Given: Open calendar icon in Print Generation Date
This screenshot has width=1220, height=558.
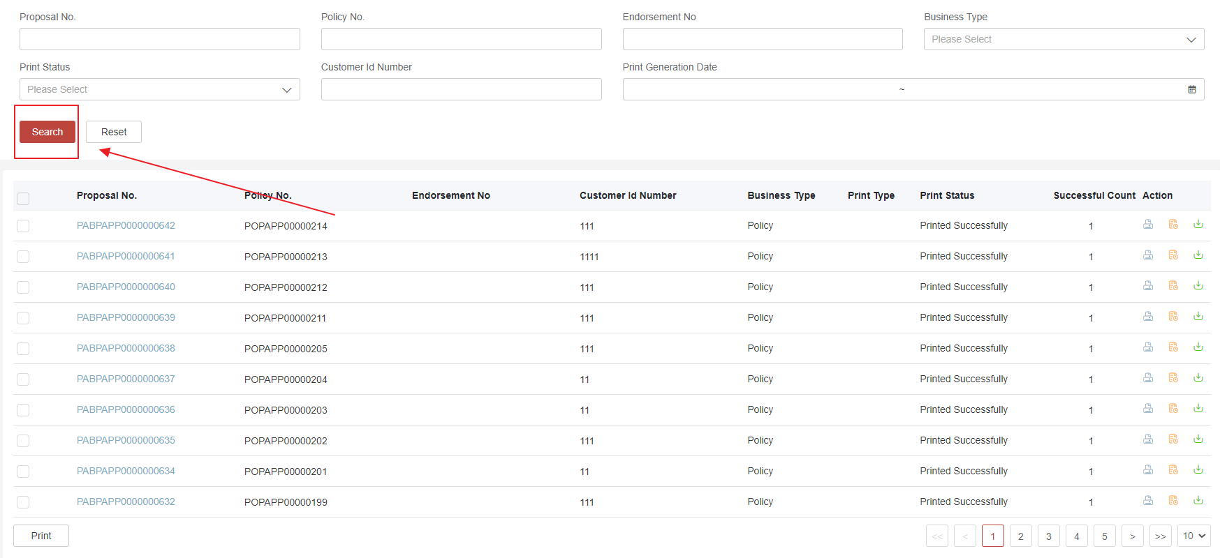Looking at the screenshot, I should pyautogui.click(x=1192, y=89).
